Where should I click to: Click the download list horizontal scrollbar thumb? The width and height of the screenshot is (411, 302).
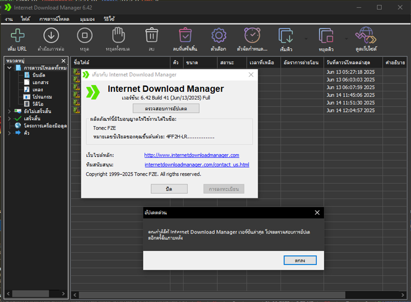212,295
